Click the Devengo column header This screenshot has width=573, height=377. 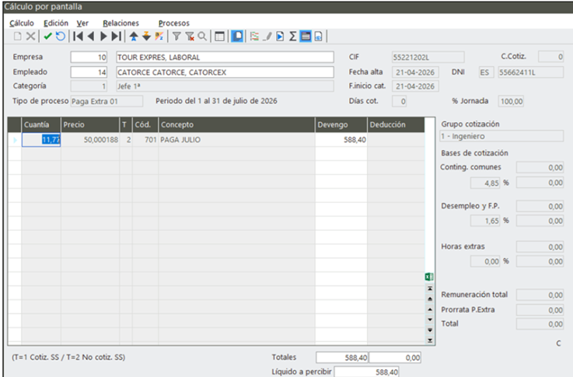[341, 124]
